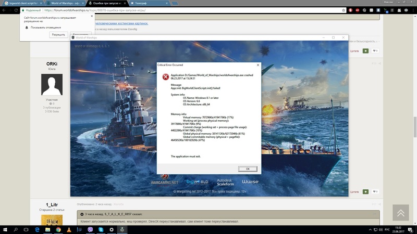Screen dimensions: 417x234
Task: Collapse the S_T_A_L_K_E_R857 quote block
Action: coord(82,214)
